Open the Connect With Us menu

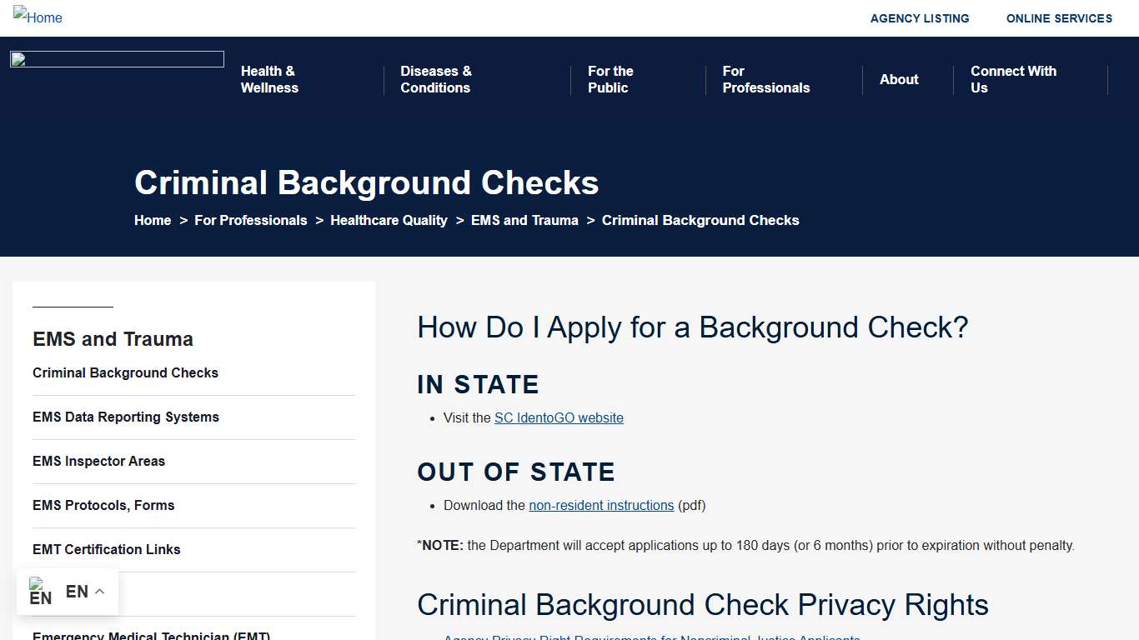pos(1013,79)
